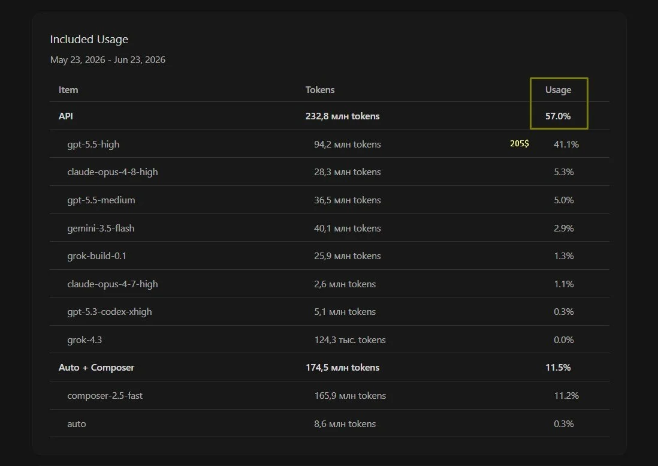Select the gpt-5.3-codex-xhigh row name

(x=110, y=312)
